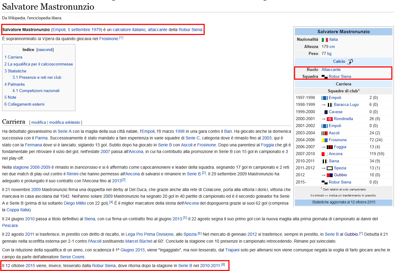Screen dimensions: 396x271
Task: Click modifica wikitesto next to Carriera
Action: pos(64,123)
